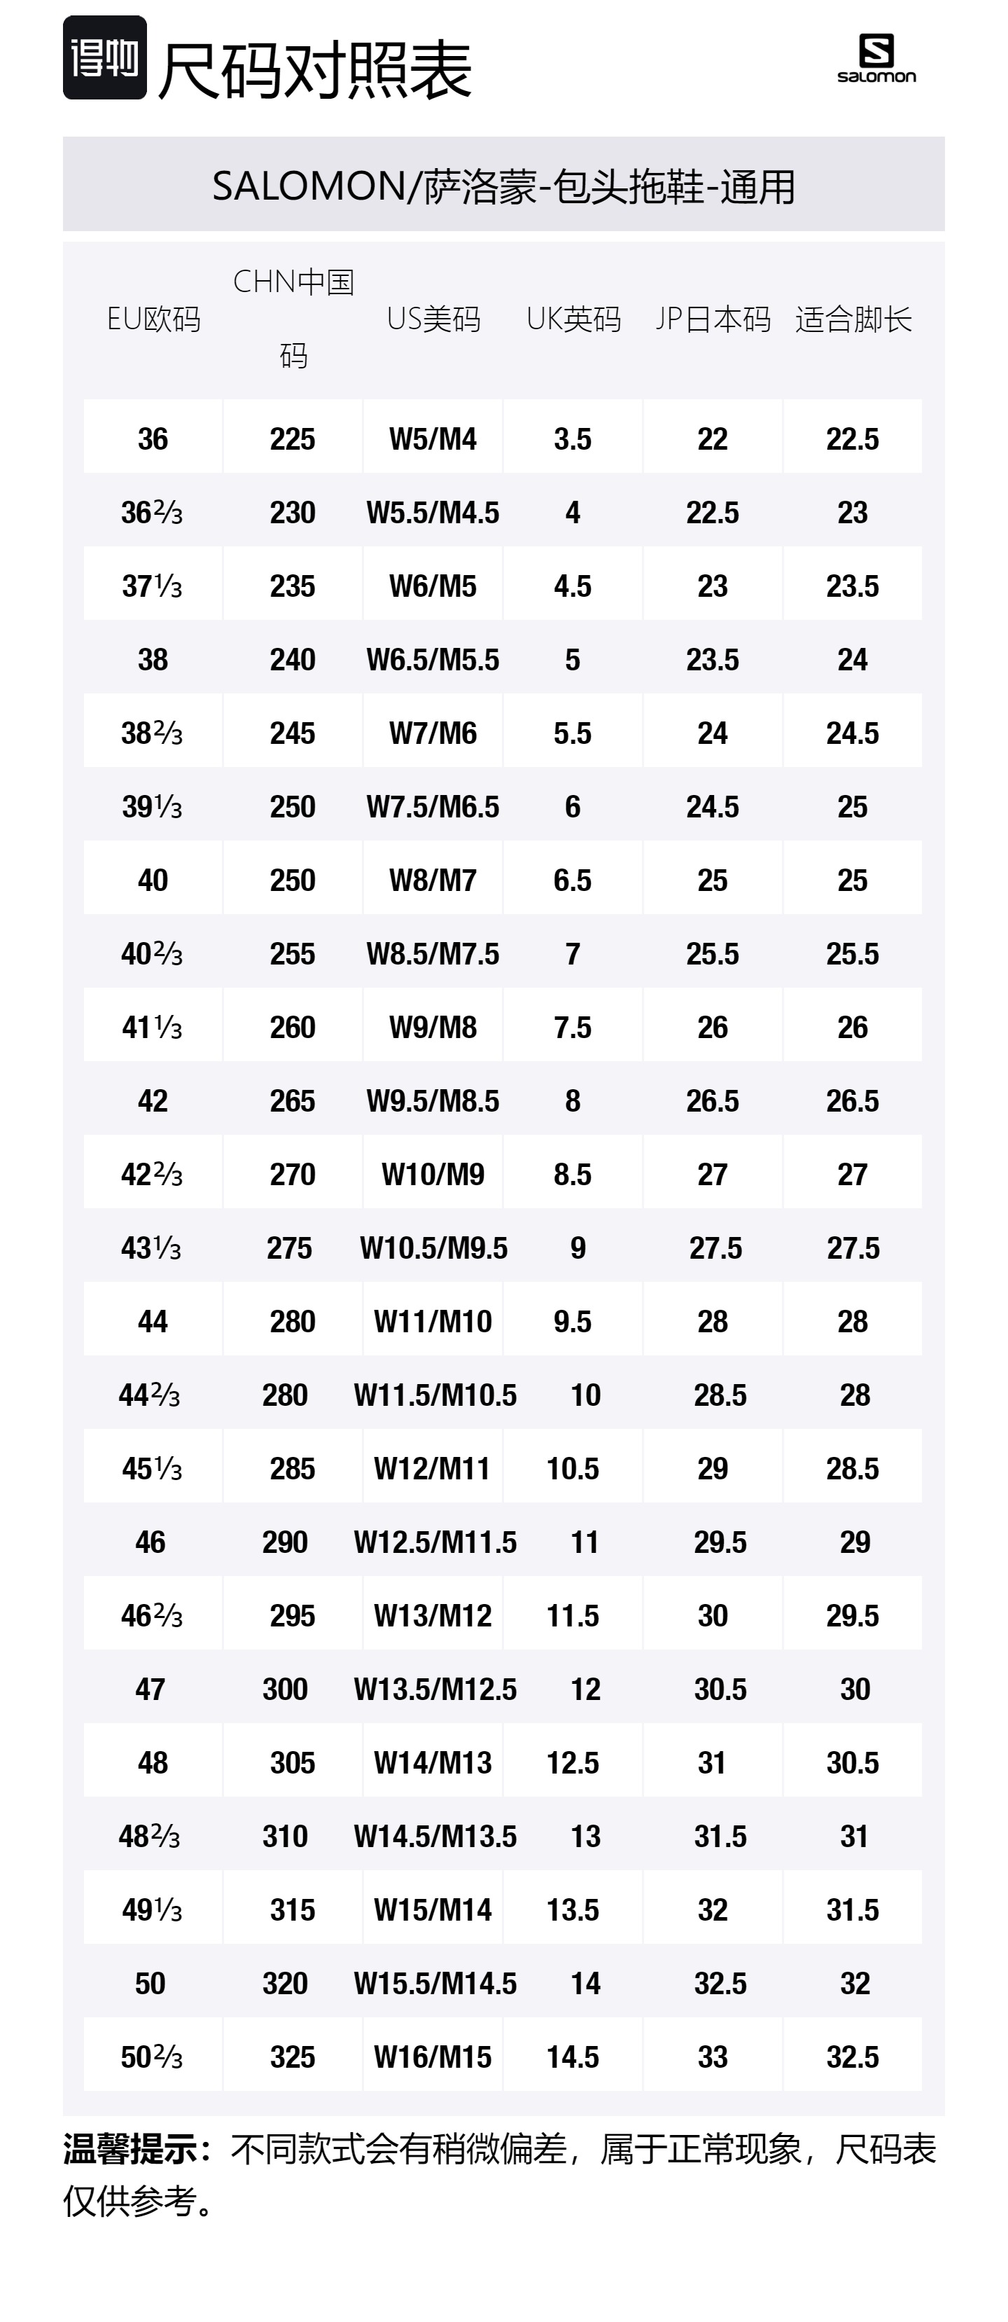Click the UK 14.5 size cell
Screen dimensions: 1008x2322
(573, 2057)
